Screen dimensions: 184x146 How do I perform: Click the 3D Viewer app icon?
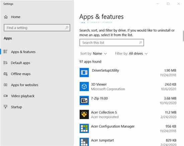click(x=84, y=87)
